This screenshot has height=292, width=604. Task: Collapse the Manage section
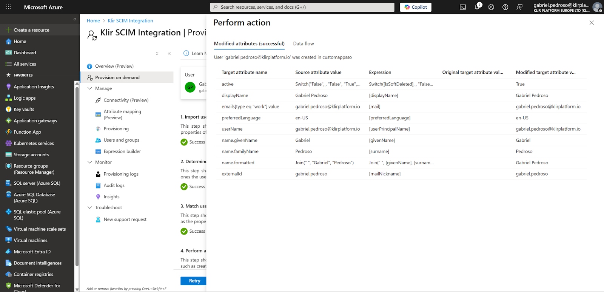coord(90,88)
